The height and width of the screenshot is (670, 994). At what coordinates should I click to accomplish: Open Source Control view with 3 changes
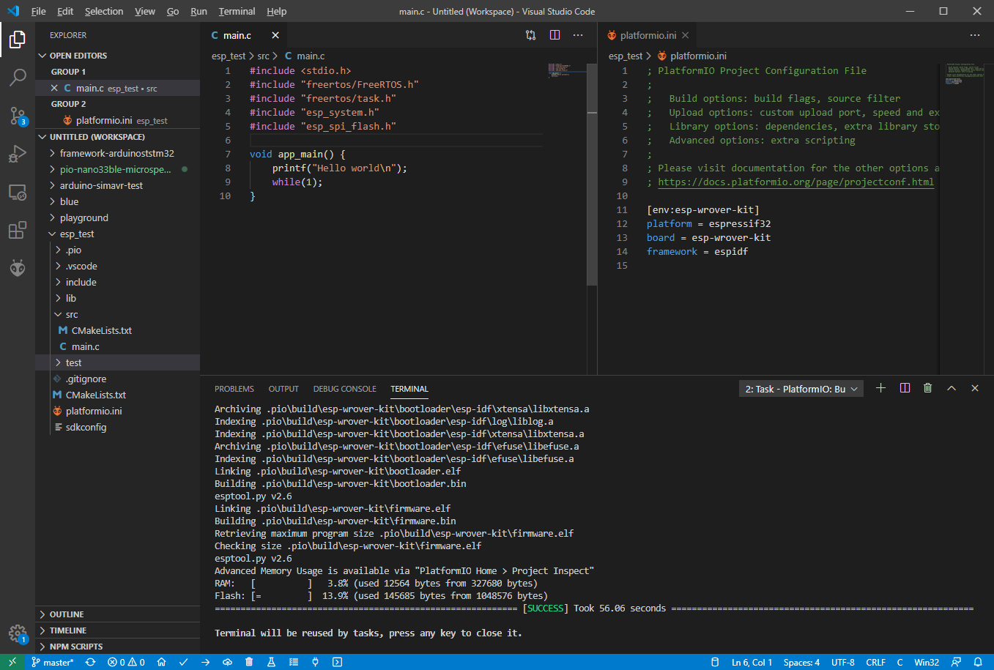click(18, 116)
